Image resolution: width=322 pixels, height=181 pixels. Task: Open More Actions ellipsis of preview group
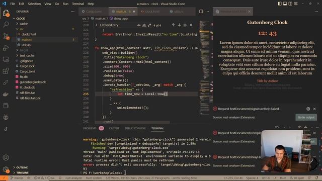click(x=316, y=12)
